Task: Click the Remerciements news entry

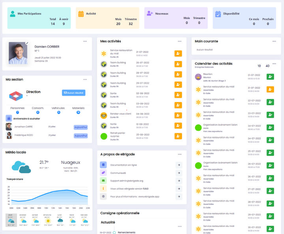Action: tap(127, 232)
